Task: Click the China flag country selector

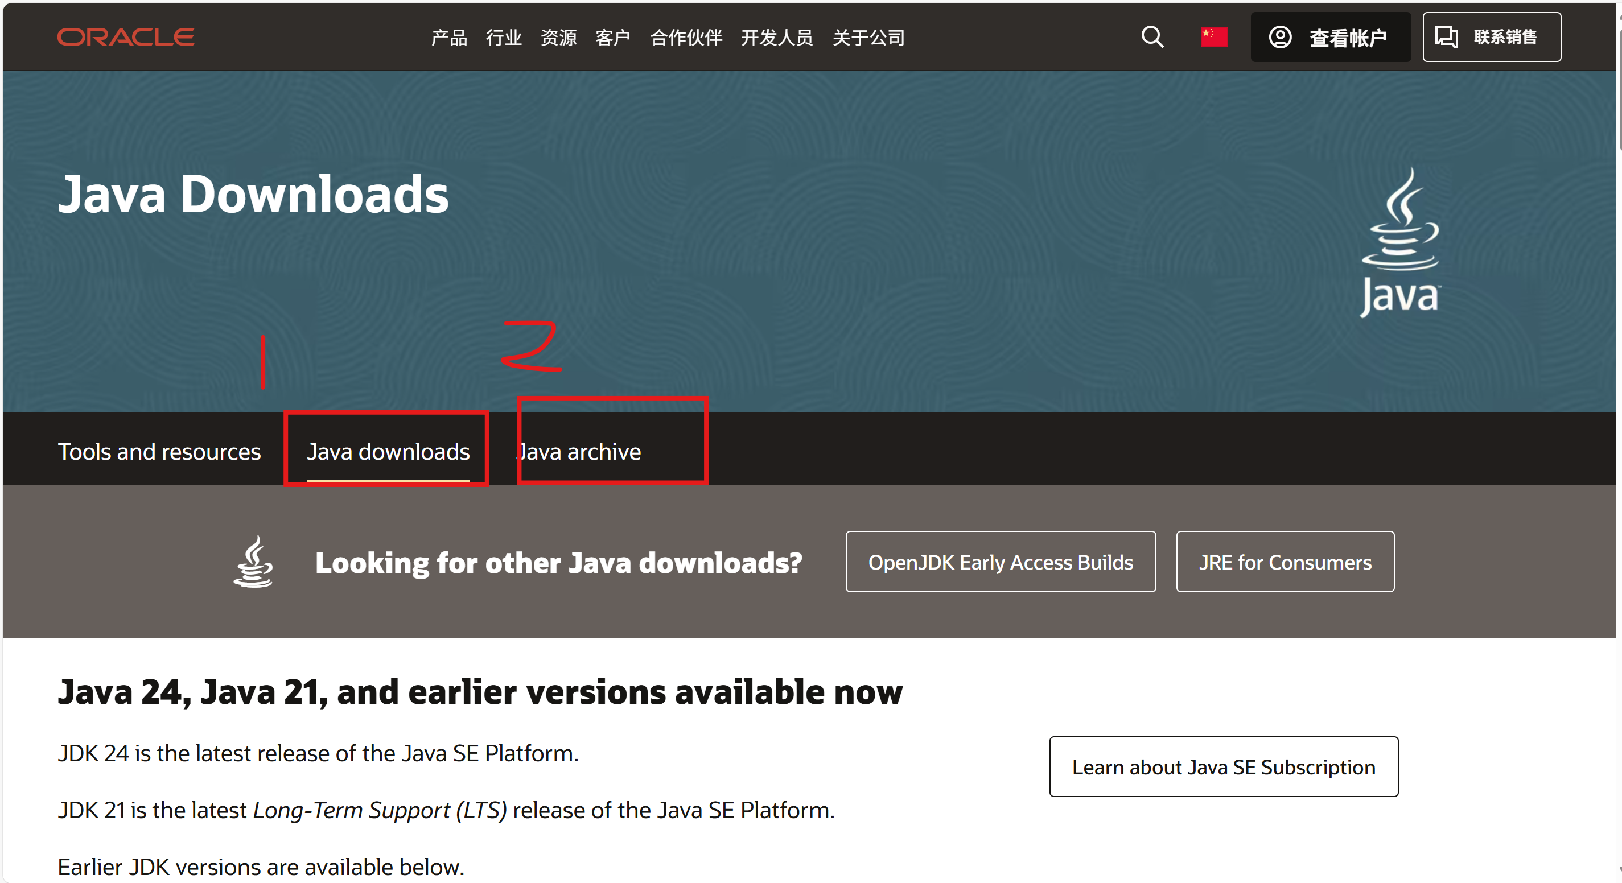Action: 1213,37
